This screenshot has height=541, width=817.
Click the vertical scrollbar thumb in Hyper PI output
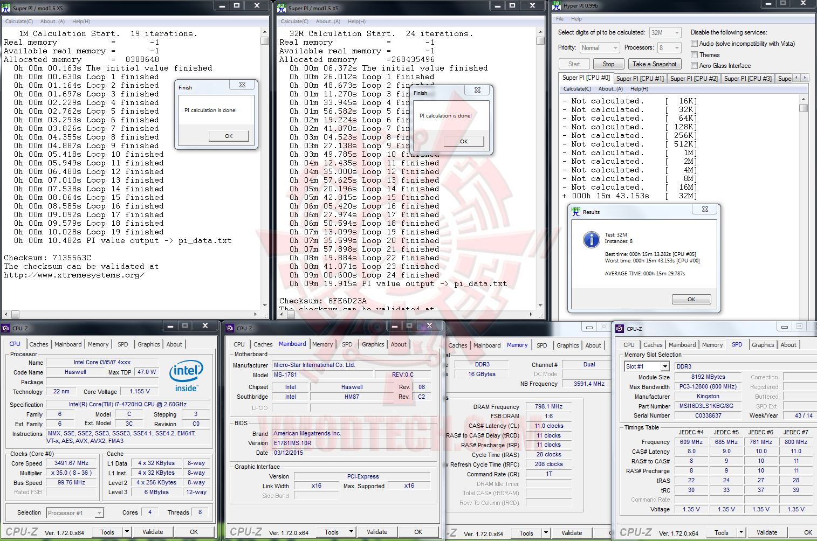[804, 108]
